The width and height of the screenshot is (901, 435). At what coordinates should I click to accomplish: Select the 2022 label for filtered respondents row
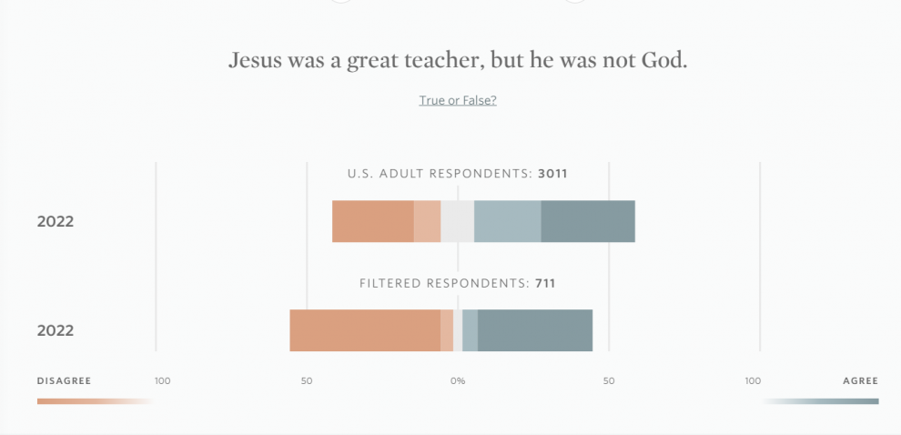(x=56, y=330)
